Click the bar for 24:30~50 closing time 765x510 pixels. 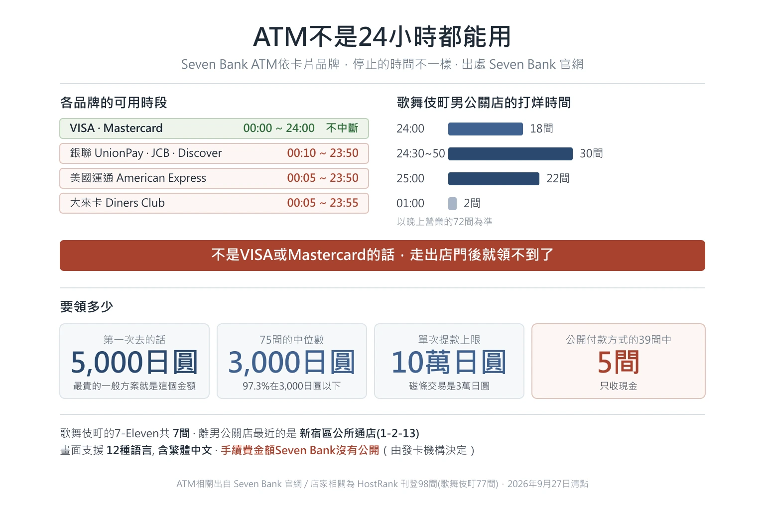[510, 154]
